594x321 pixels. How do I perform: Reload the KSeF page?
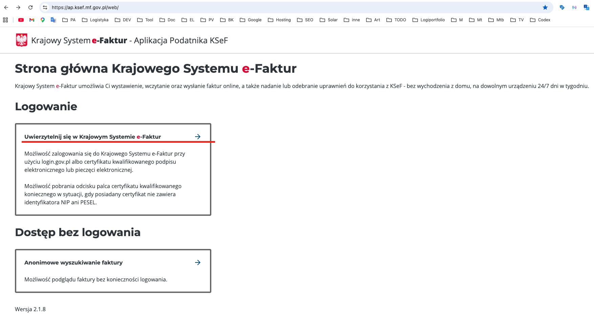pyautogui.click(x=30, y=7)
